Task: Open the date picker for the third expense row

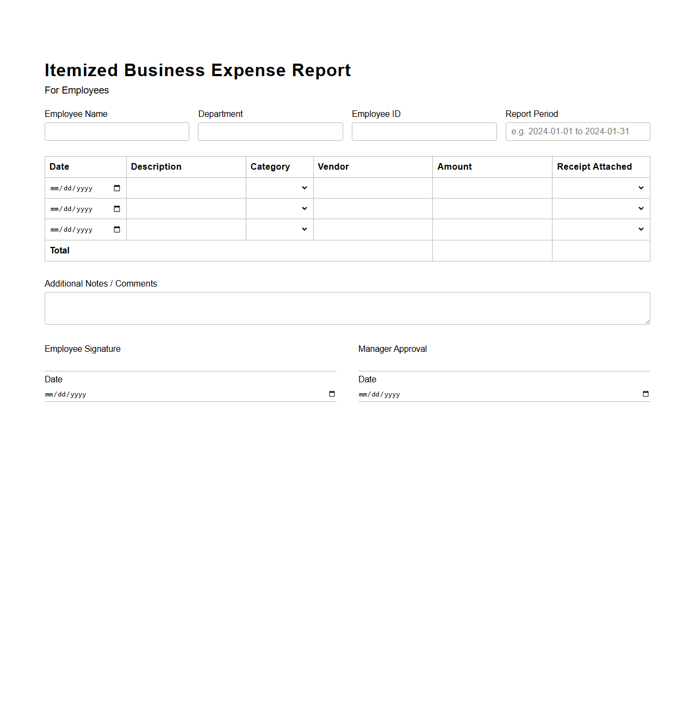Action: pos(116,229)
